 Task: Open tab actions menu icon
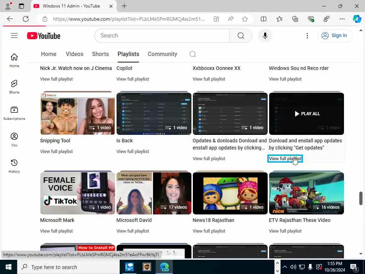click(x=21, y=6)
